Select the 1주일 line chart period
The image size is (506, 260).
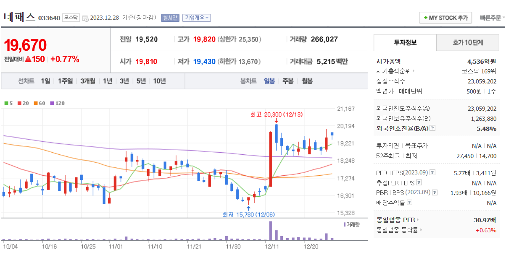coord(65,81)
